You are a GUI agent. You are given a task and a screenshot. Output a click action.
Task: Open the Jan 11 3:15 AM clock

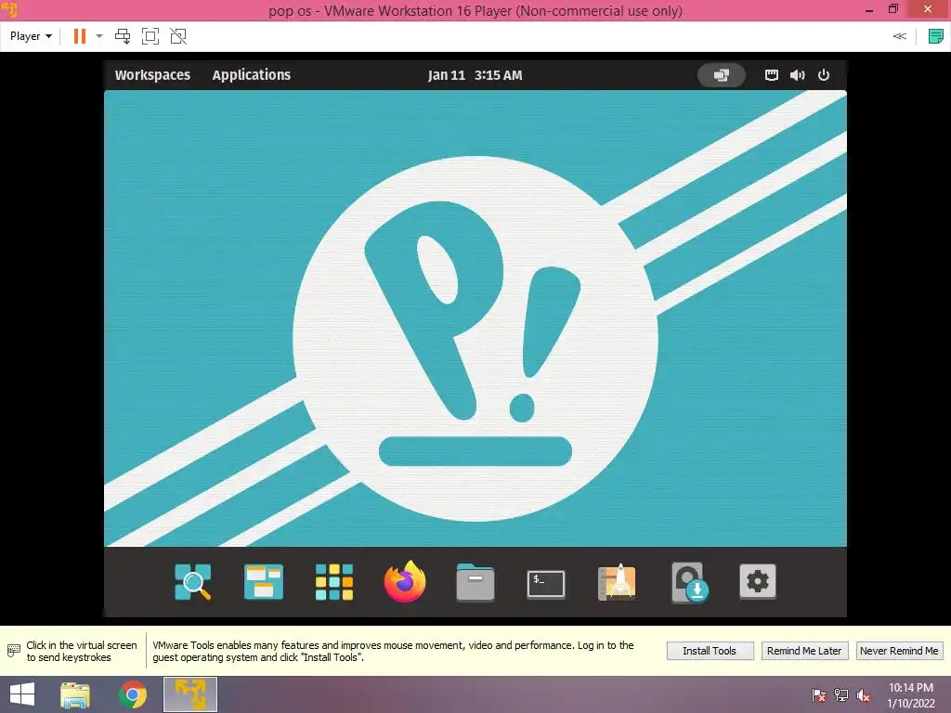(475, 75)
